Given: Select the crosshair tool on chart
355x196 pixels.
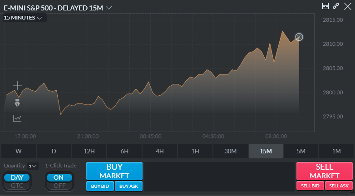Looking at the screenshot, I should [17, 86].
